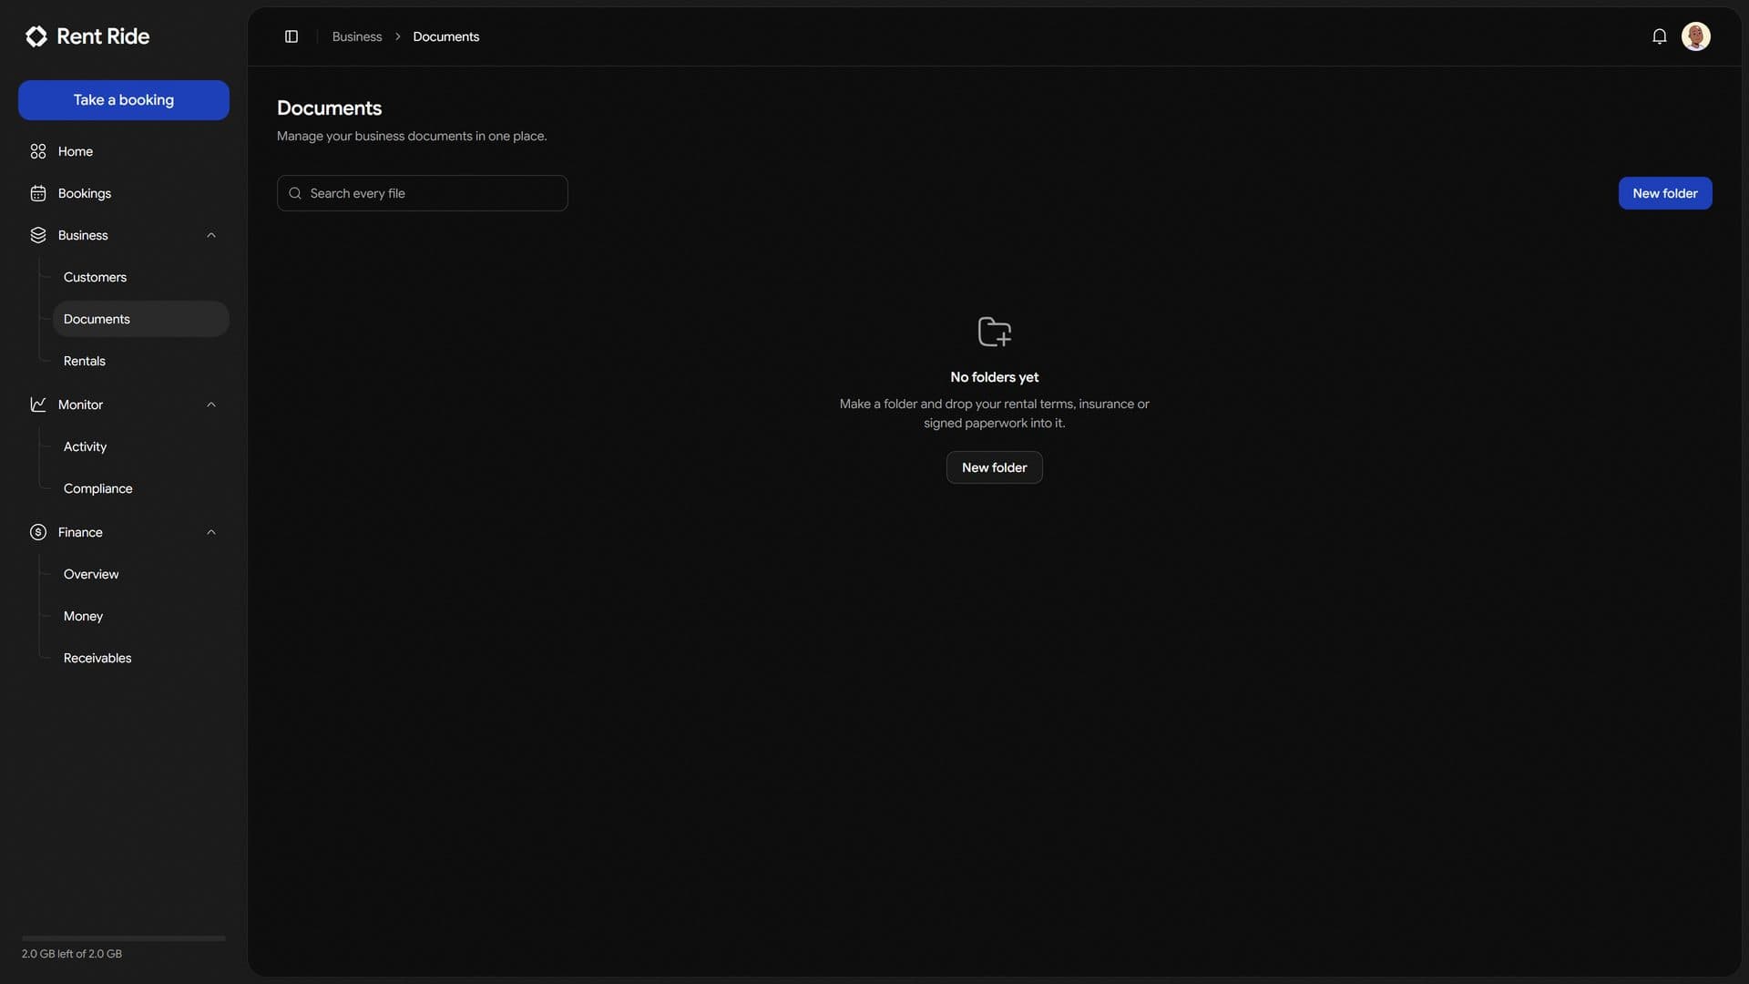Viewport: 1749px width, 984px height.
Task: Open Compliance in the sidebar
Action: click(140, 488)
